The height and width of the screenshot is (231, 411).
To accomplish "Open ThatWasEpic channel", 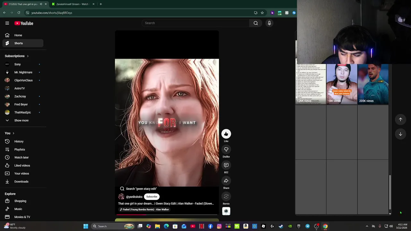I will click(x=22, y=112).
